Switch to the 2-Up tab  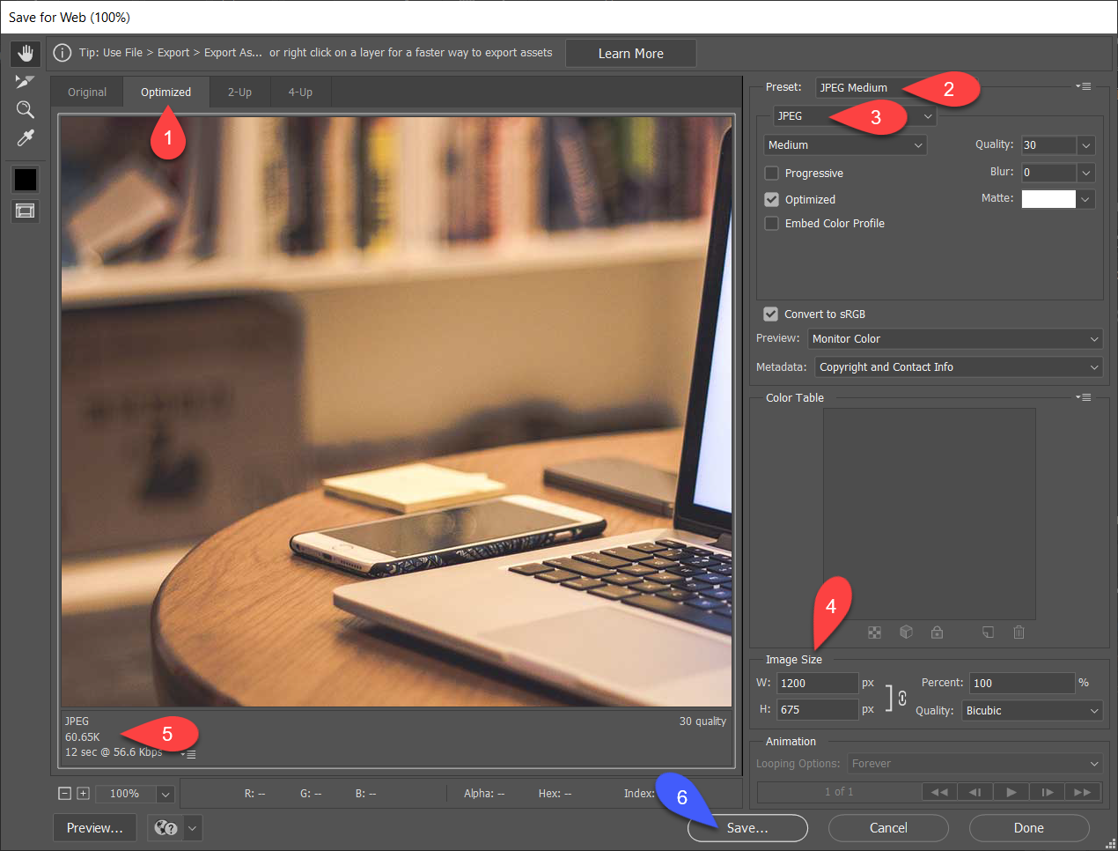pos(239,92)
